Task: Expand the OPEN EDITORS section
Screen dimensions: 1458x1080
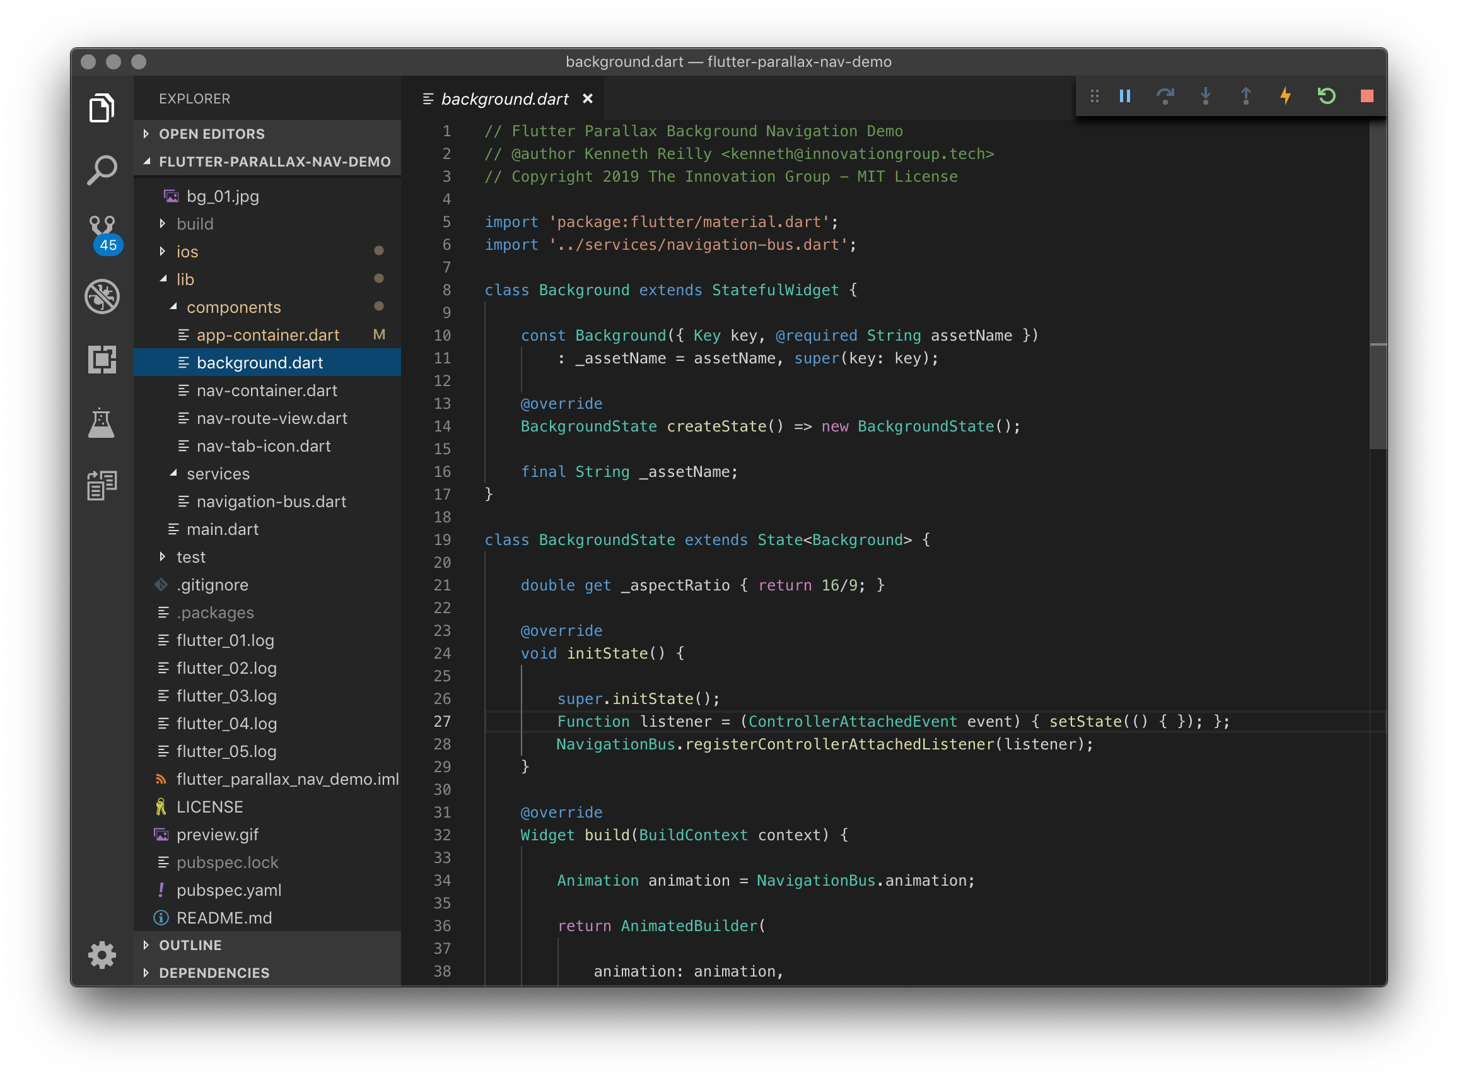Action: (x=212, y=134)
